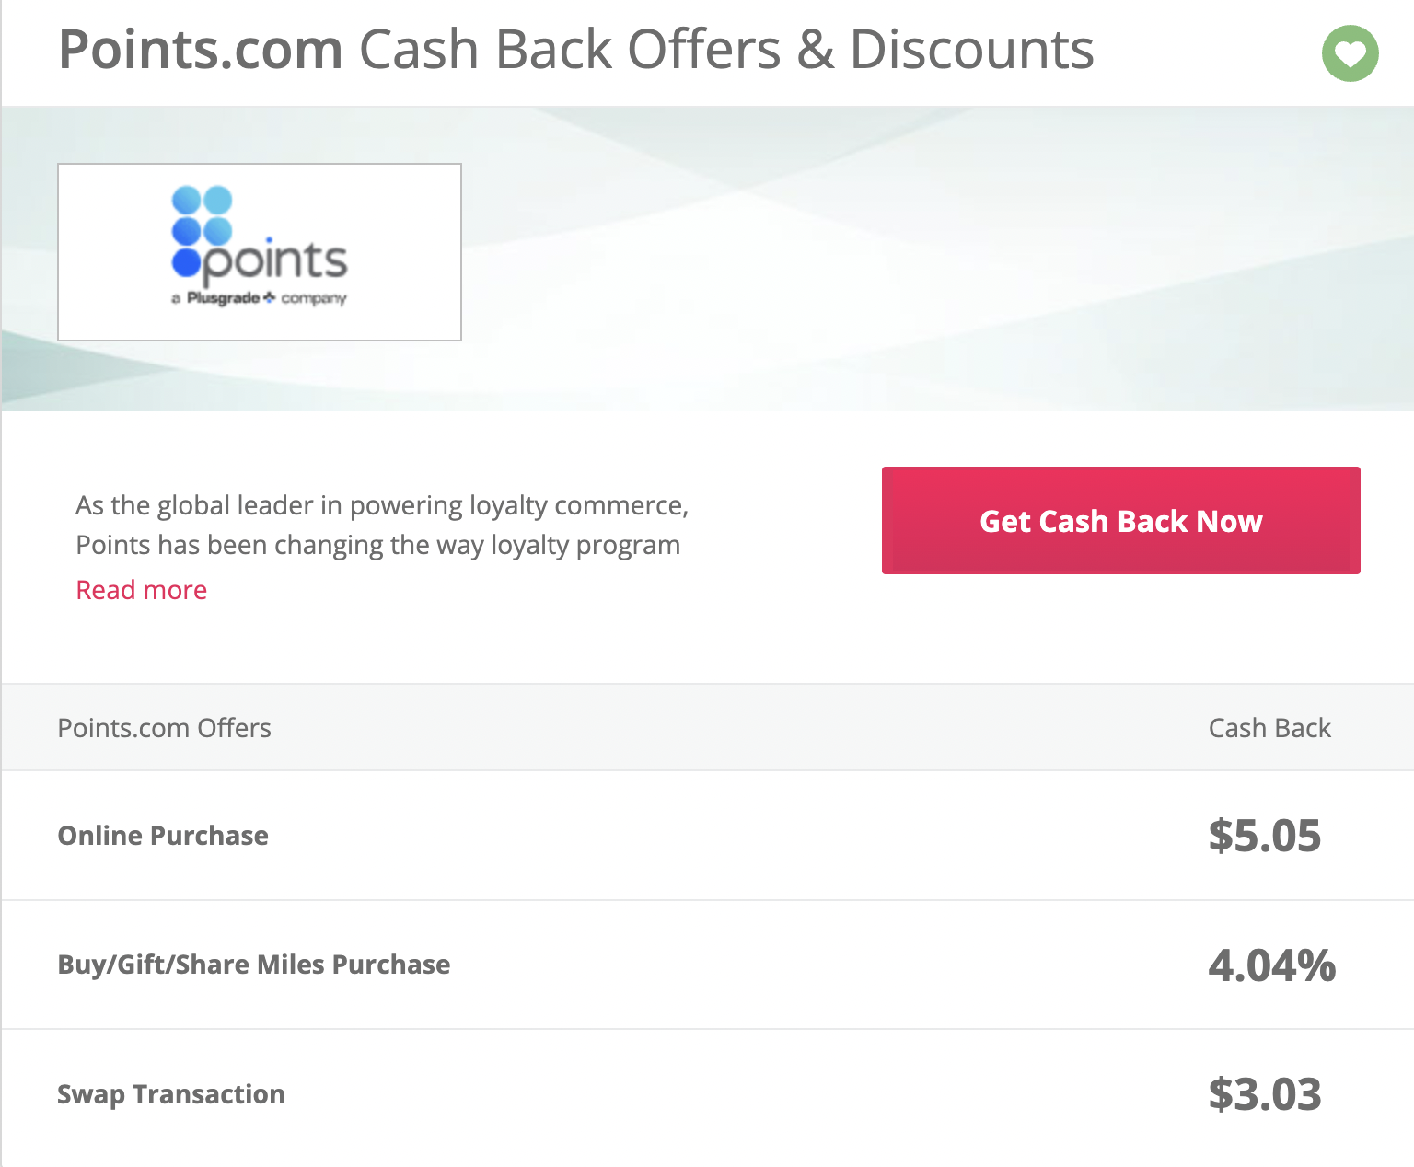Click the store description paragraph
This screenshot has width=1414, height=1167.
[x=382, y=525]
